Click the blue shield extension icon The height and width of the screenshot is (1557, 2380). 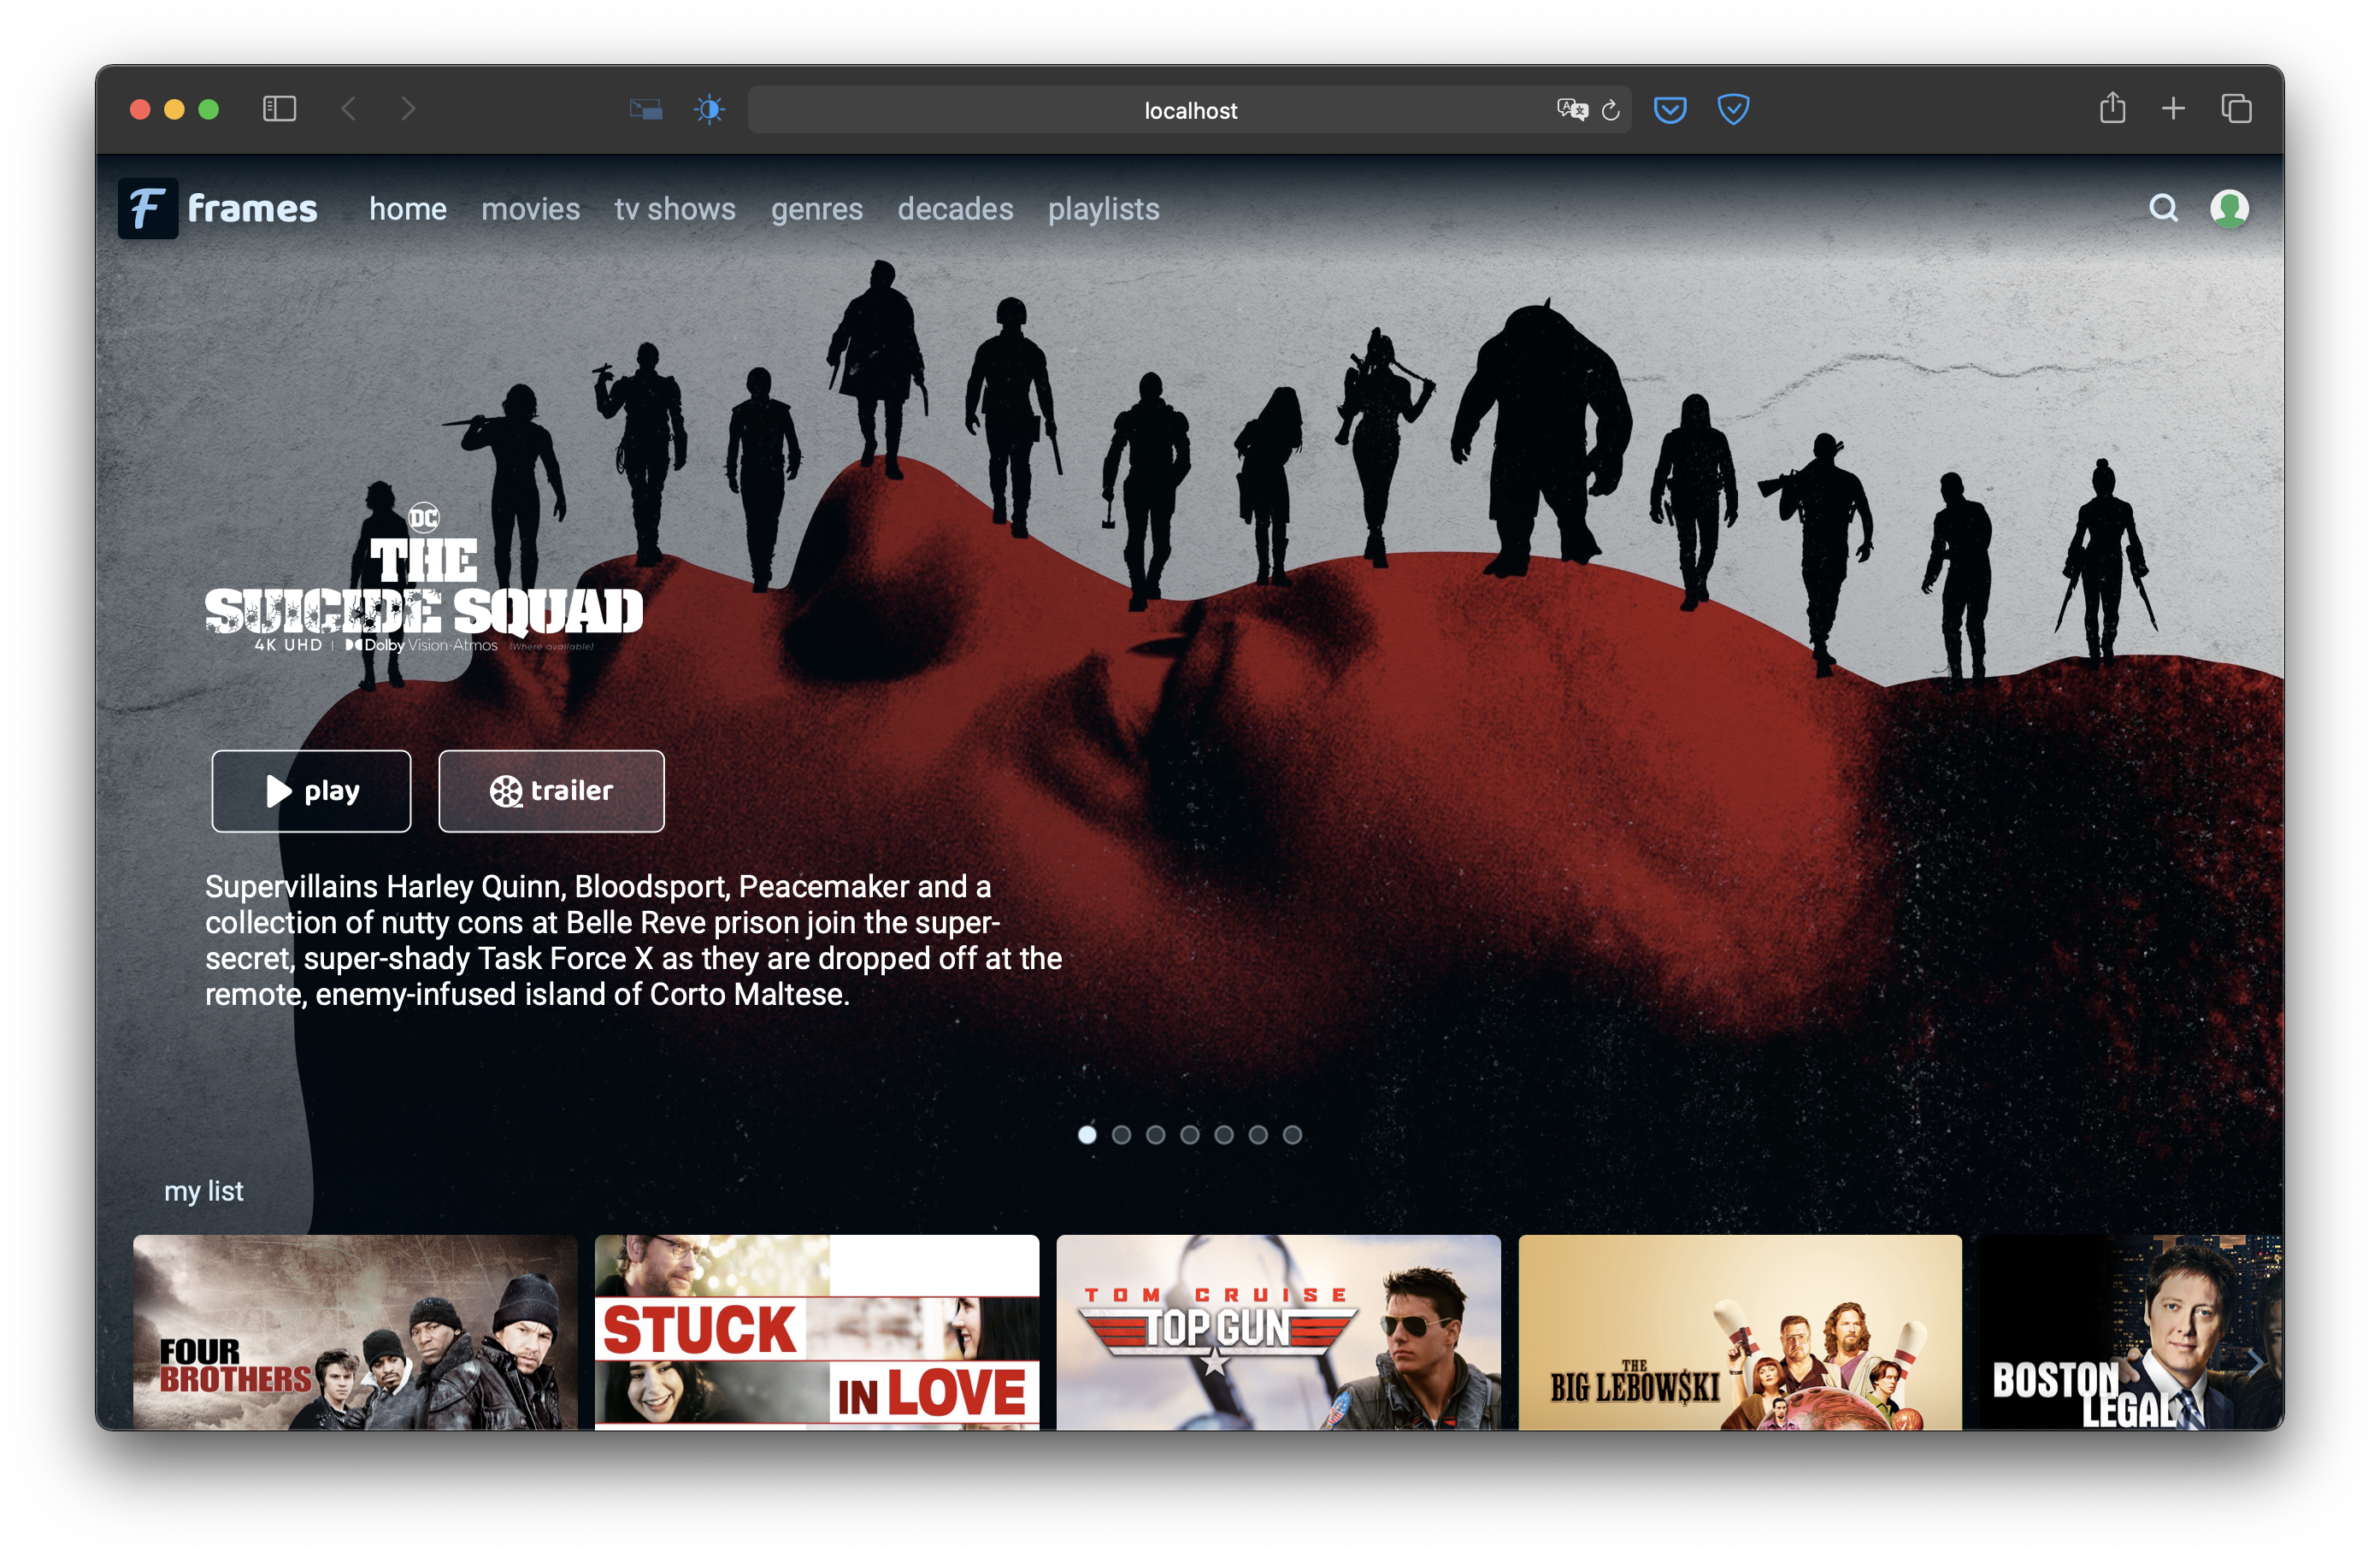tap(1732, 109)
